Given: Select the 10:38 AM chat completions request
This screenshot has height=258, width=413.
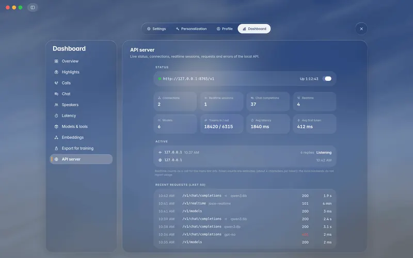Looking at the screenshot, I should click(x=245, y=227).
